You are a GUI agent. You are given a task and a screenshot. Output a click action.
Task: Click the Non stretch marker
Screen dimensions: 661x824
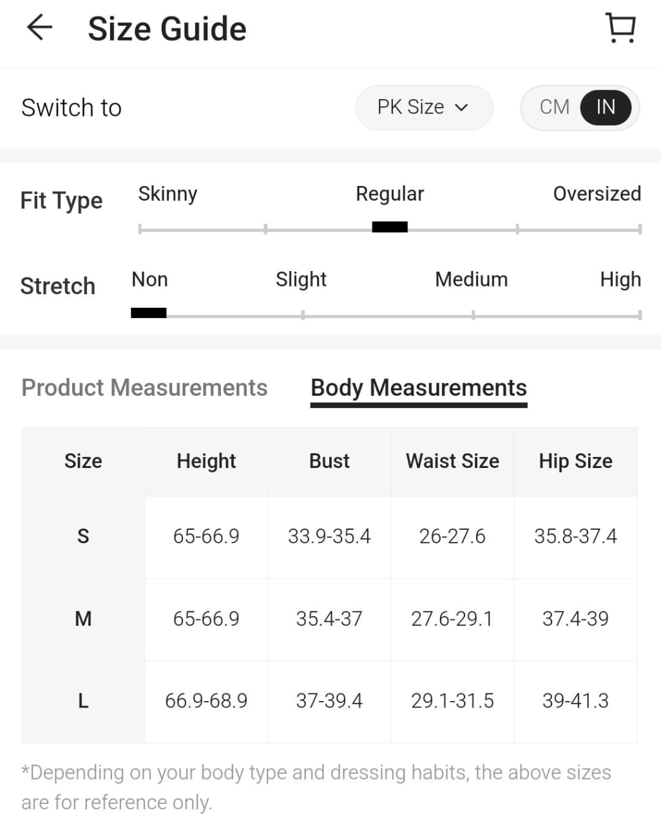tap(149, 313)
